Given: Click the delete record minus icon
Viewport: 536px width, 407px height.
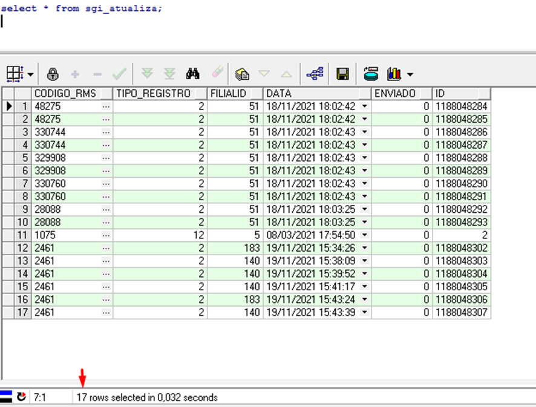Looking at the screenshot, I should 97,74.
